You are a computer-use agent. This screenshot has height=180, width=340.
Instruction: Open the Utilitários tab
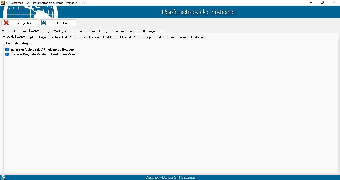point(119,31)
